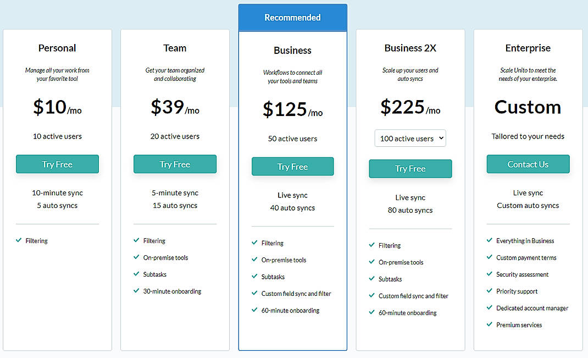588x358 pixels.
Task: Click checkmark next to Everything in Business
Action: coord(489,240)
